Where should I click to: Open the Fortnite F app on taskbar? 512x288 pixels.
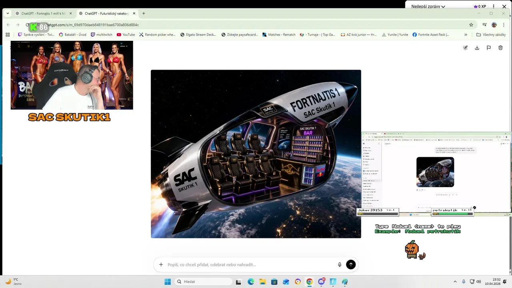pyautogui.click(x=333, y=282)
